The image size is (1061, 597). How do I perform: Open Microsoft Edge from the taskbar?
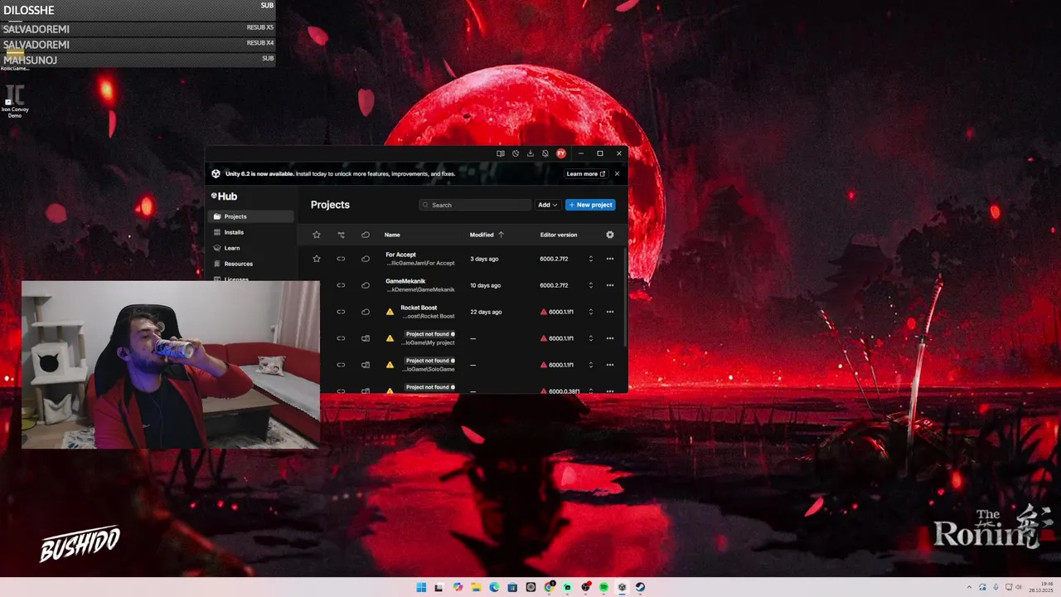[x=494, y=587]
